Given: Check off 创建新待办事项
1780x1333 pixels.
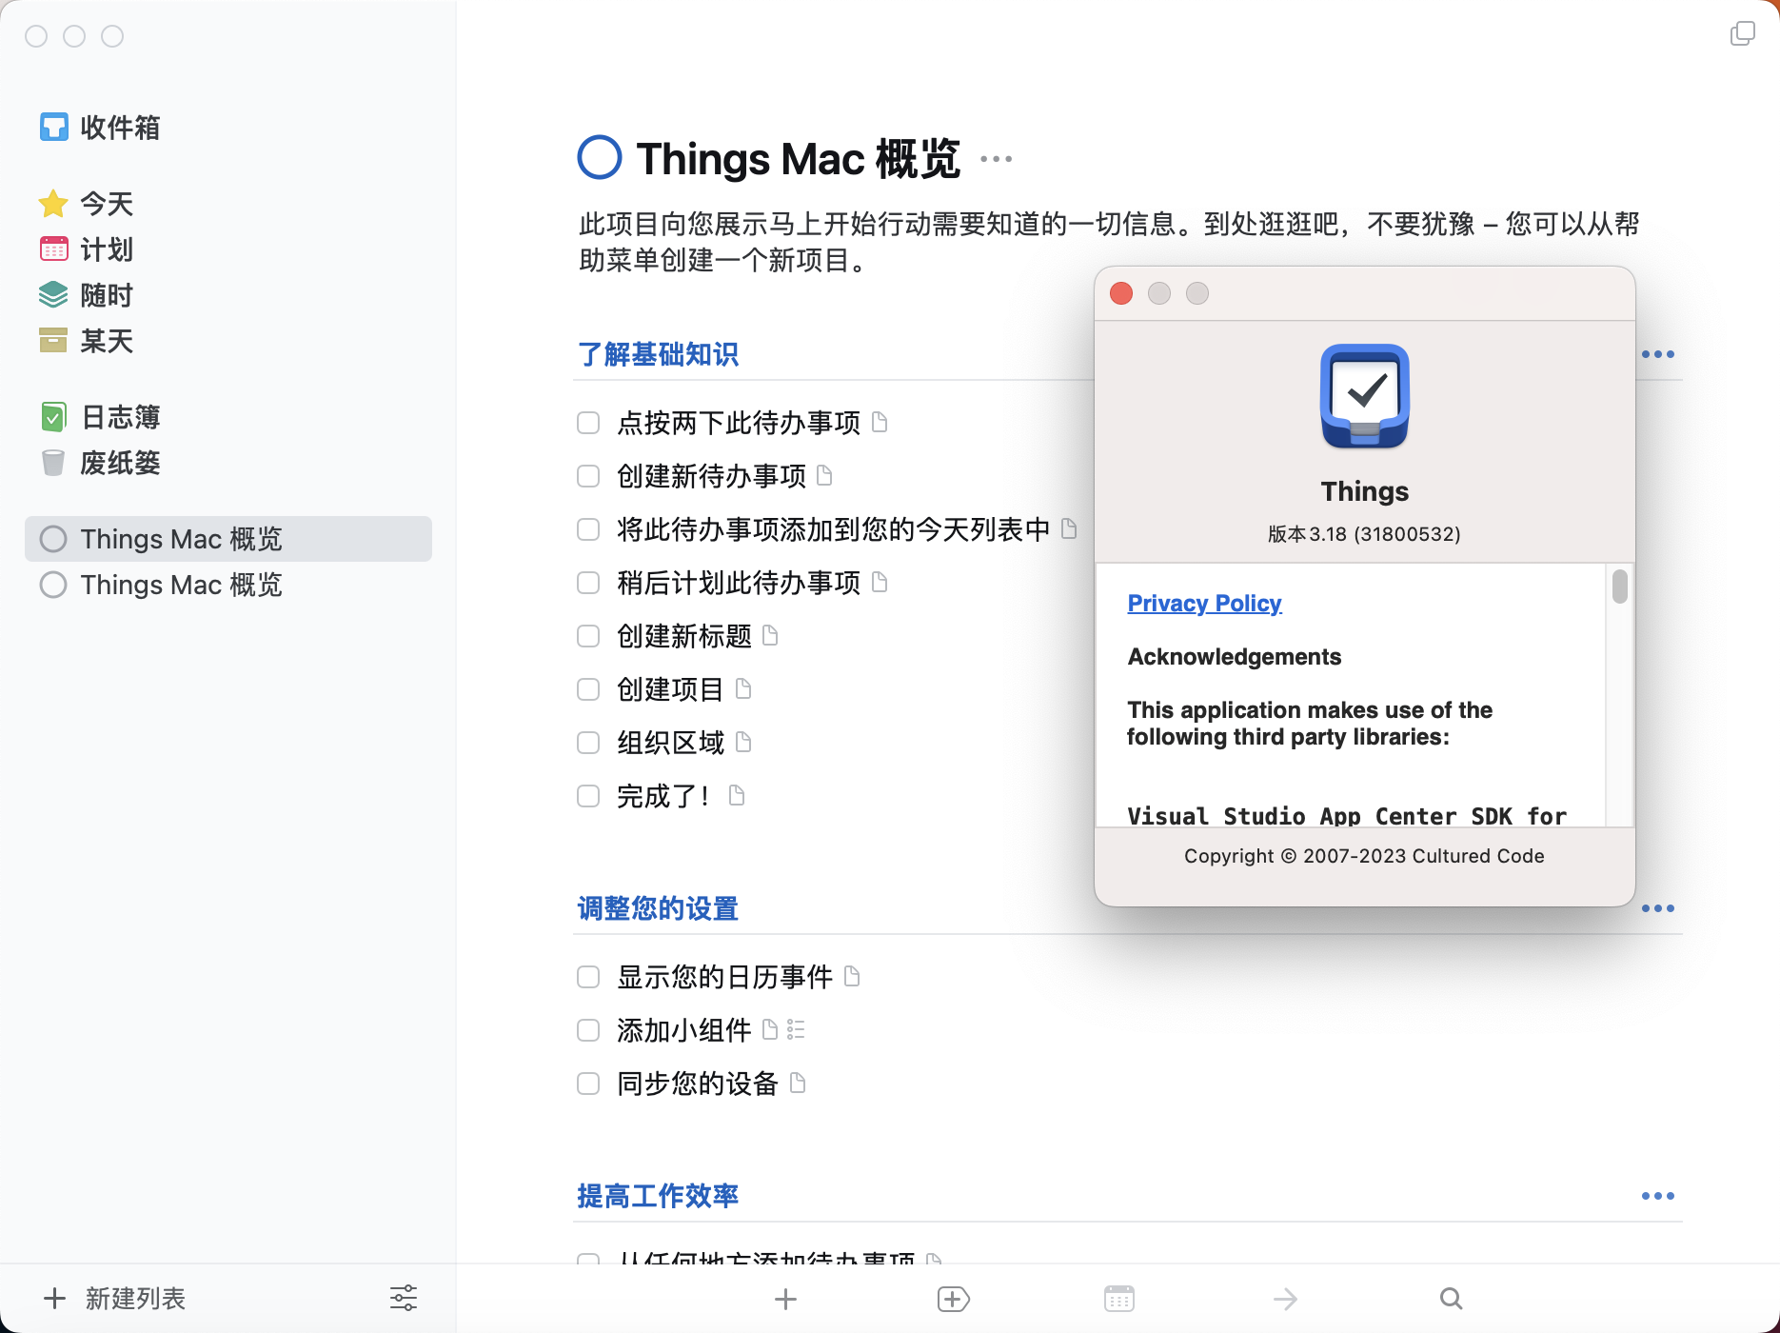Looking at the screenshot, I should (588, 476).
